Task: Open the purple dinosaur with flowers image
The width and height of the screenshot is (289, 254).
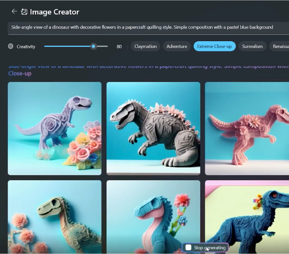Action: click(x=55, y=128)
